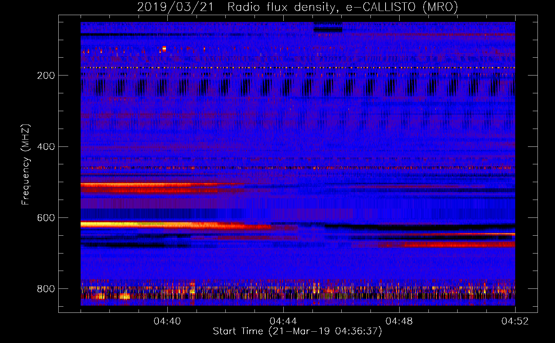Click the '04:40' time tick label

coord(167,321)
